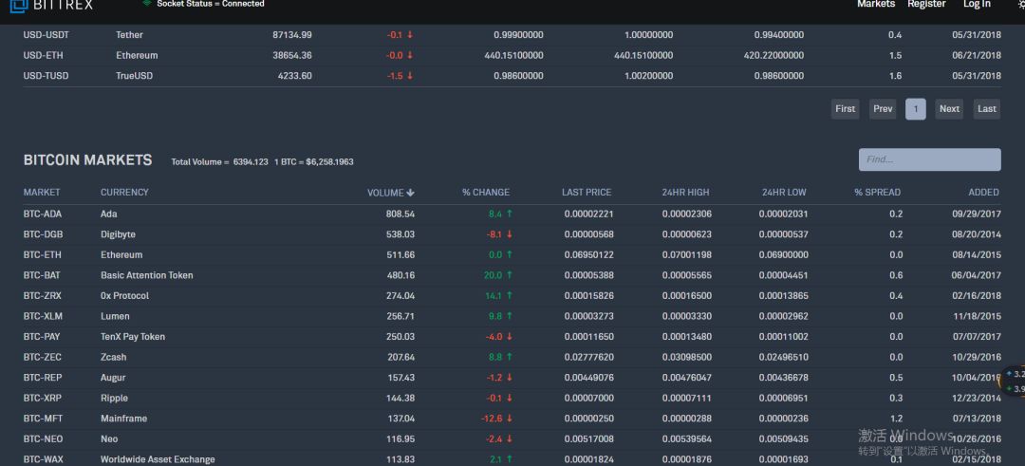Click the Prev pagination button
Image resolution: width=1025 pixels, height=466 pixels.
click(884, 109)
